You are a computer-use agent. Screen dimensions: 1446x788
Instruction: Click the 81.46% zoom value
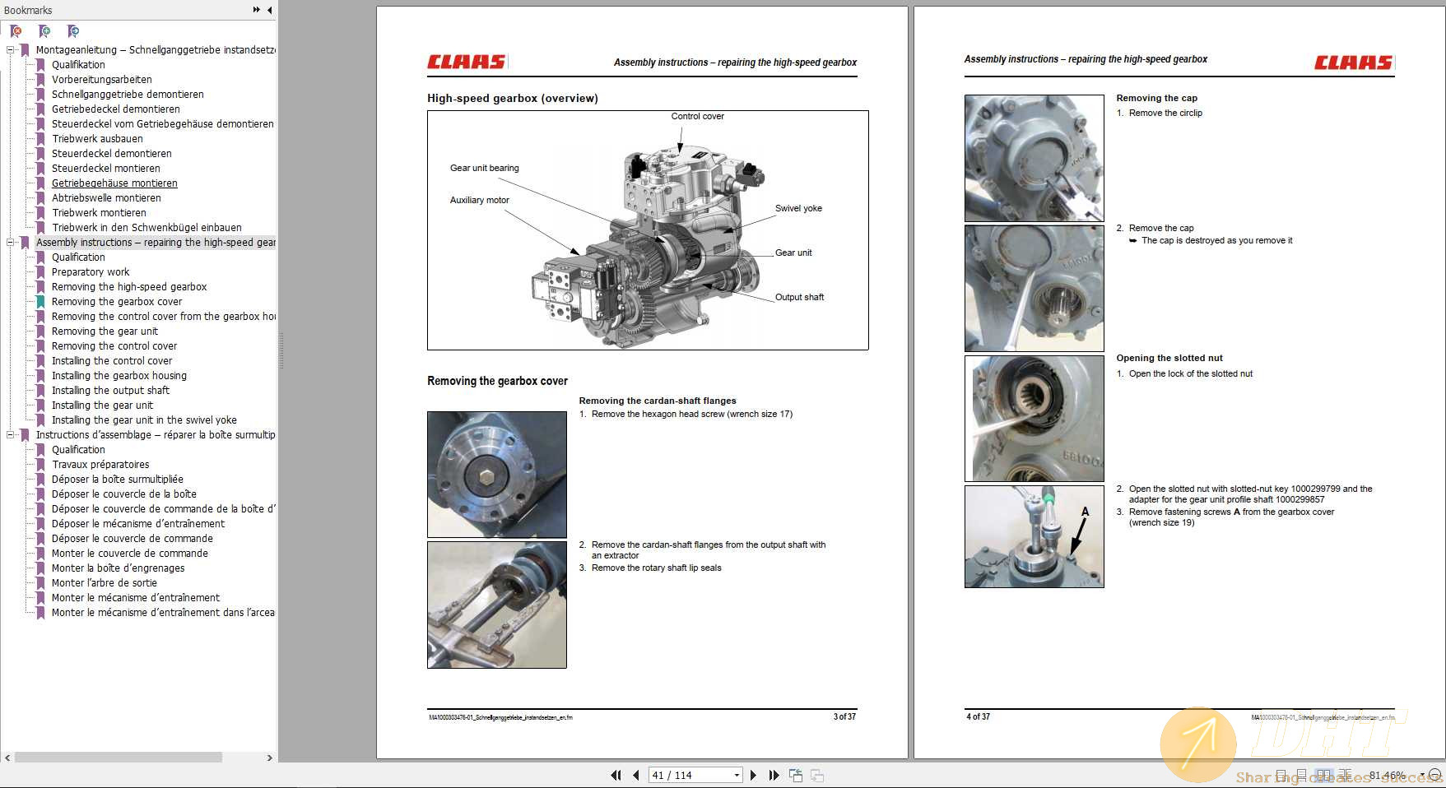point(1387,775)
